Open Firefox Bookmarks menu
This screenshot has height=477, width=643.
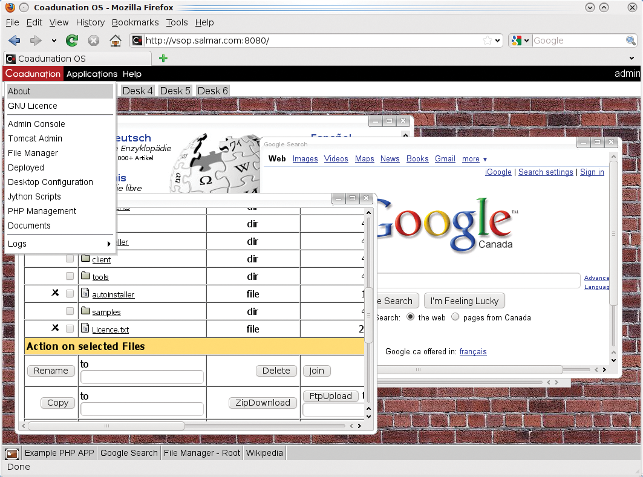coord(135,22)
